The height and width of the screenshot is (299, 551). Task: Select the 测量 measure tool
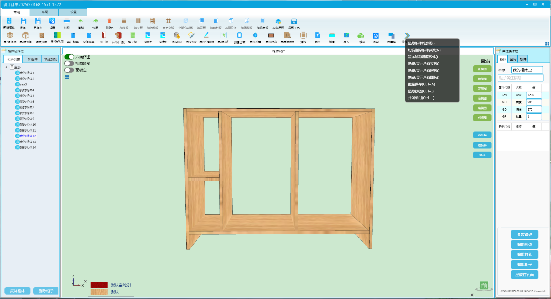pos(332,35)
